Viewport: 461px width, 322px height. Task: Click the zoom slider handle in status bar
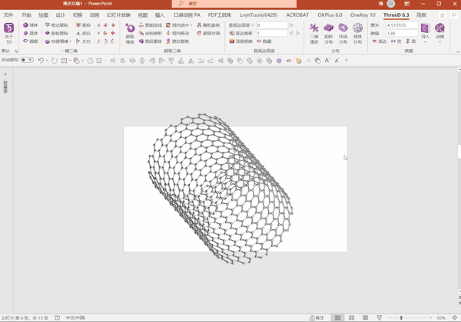point(401,317)
